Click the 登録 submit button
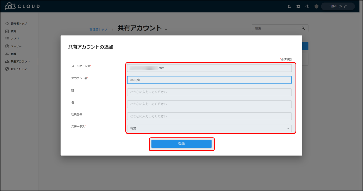The width and height of the screenshot is (363, 191). pos(181,144)
